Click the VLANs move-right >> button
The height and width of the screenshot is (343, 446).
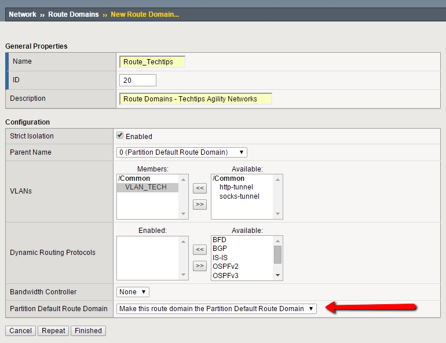[200, 204]
